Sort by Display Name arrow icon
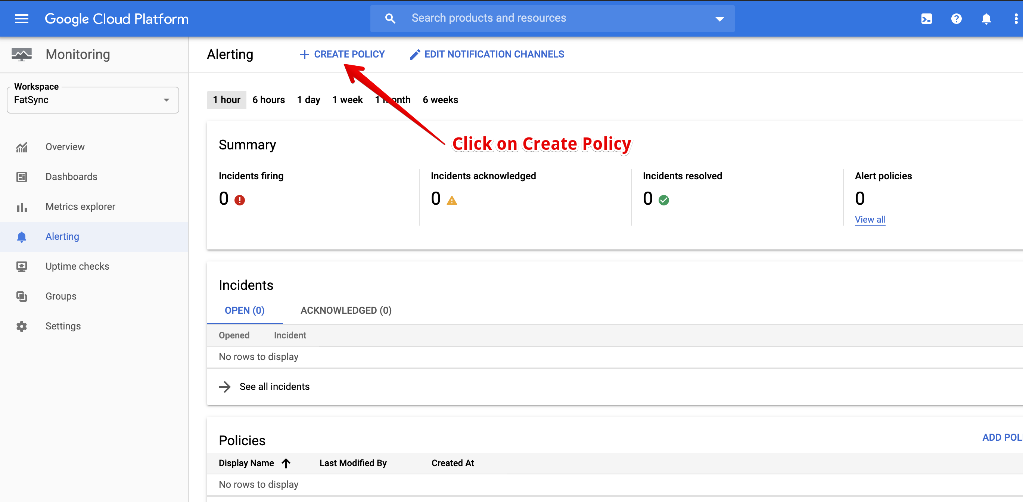The width and height of the screenshot is (1023, 502). click(286, 463)
